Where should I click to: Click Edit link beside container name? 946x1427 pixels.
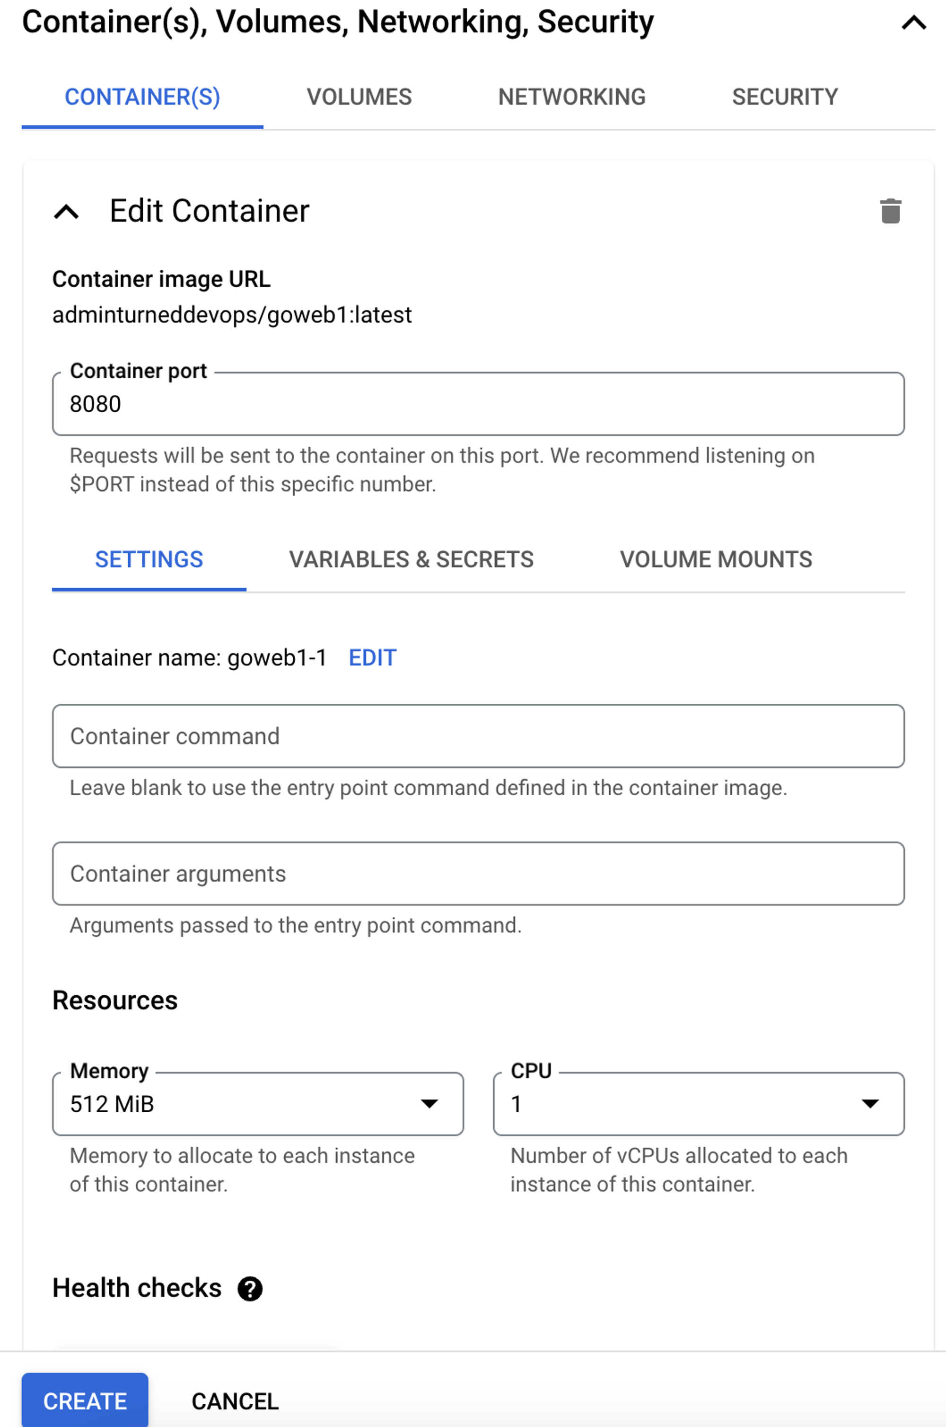point(372,657)
